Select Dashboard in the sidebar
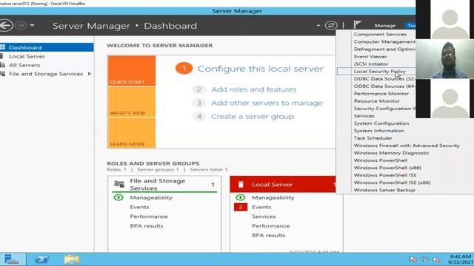Screen dimensions: 474x266 [47, 47]
